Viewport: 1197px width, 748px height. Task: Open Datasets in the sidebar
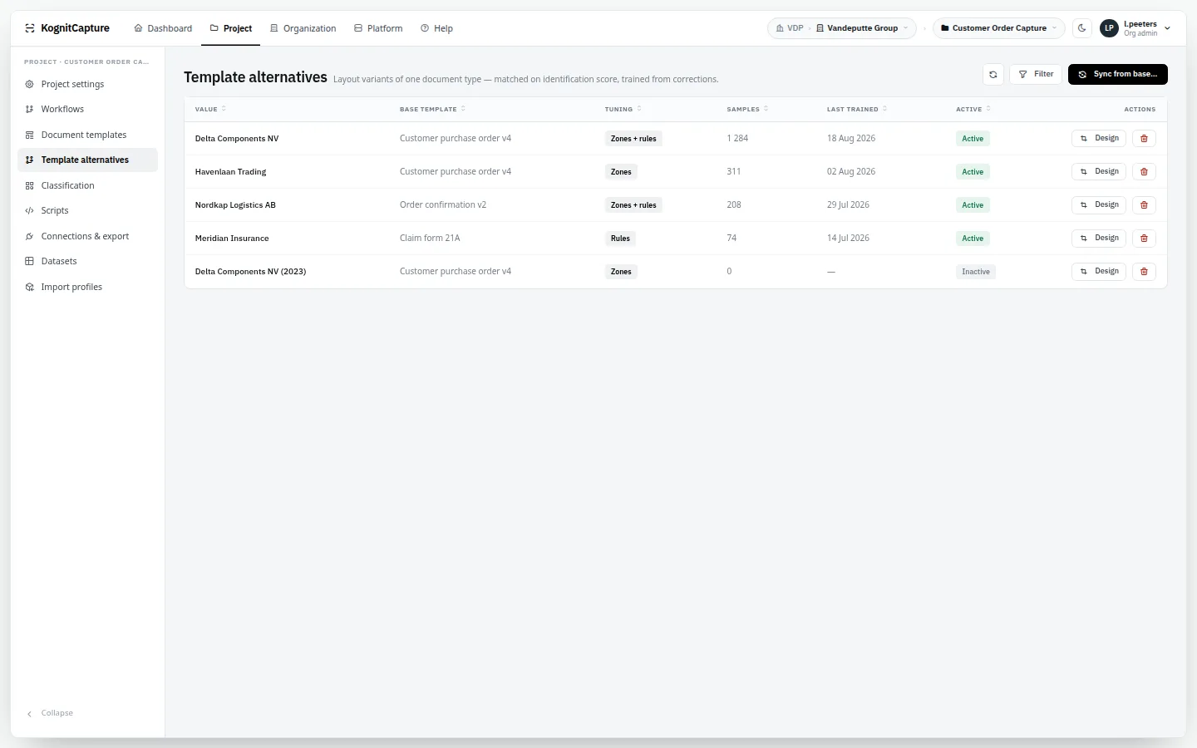click(x=87, y=261)
